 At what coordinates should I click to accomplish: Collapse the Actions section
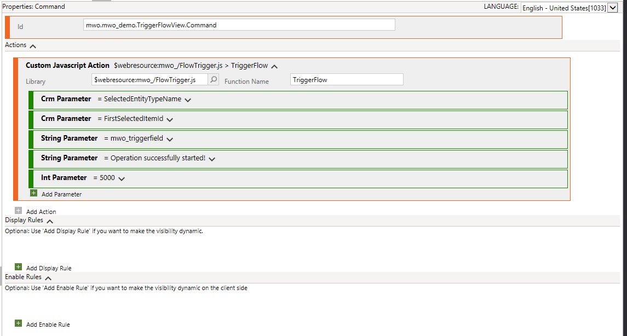33,46
